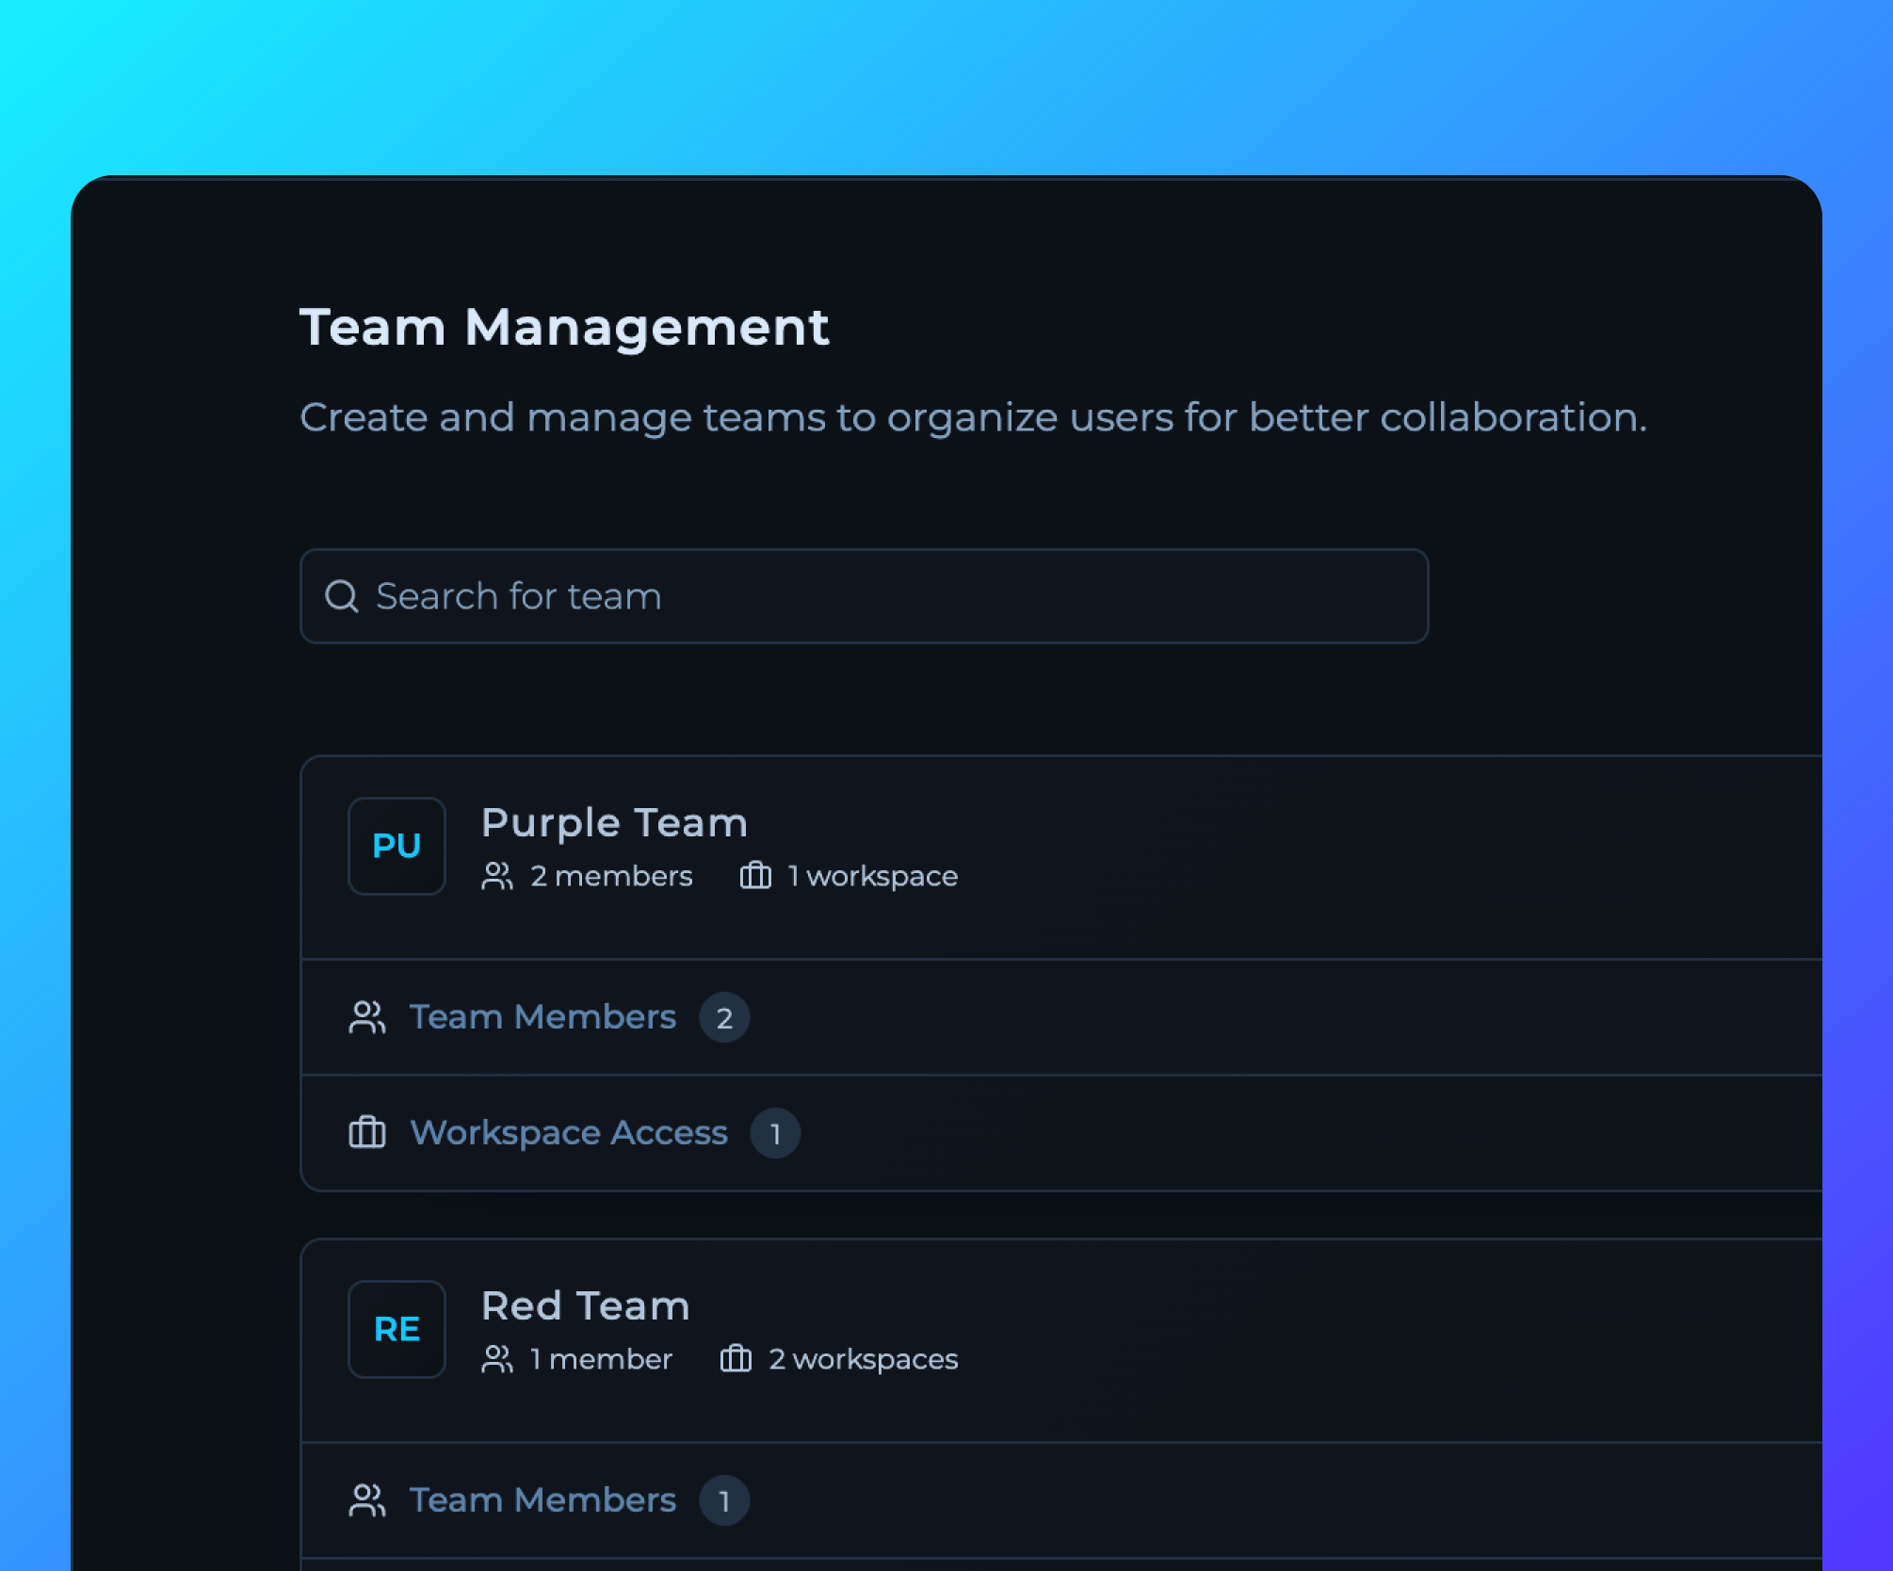Click the Red Team name

[585, 1306]
